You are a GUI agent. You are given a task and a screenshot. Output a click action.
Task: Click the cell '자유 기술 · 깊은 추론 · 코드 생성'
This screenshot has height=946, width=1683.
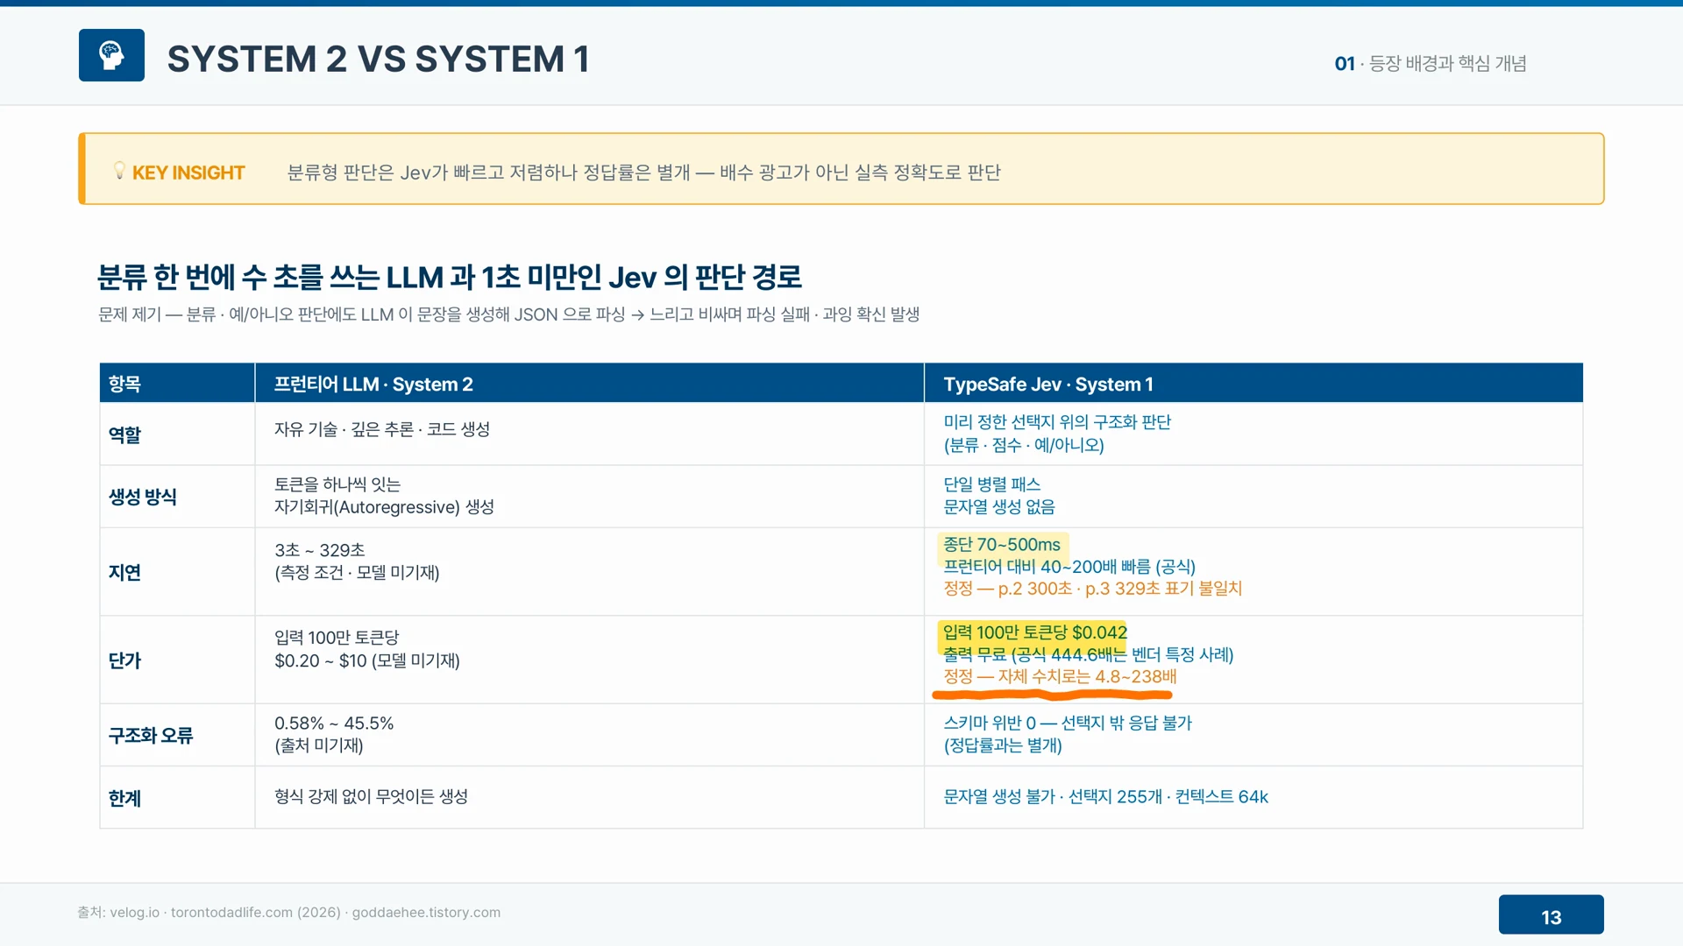click(382, 429)
